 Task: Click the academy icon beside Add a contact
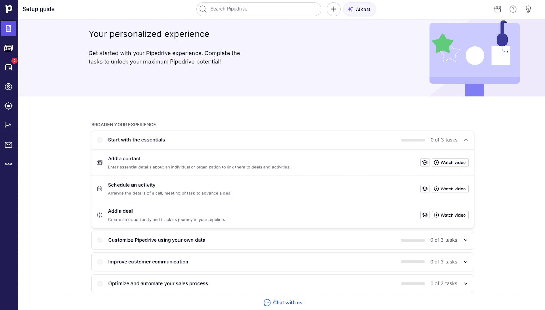click(x=425, y=162)
